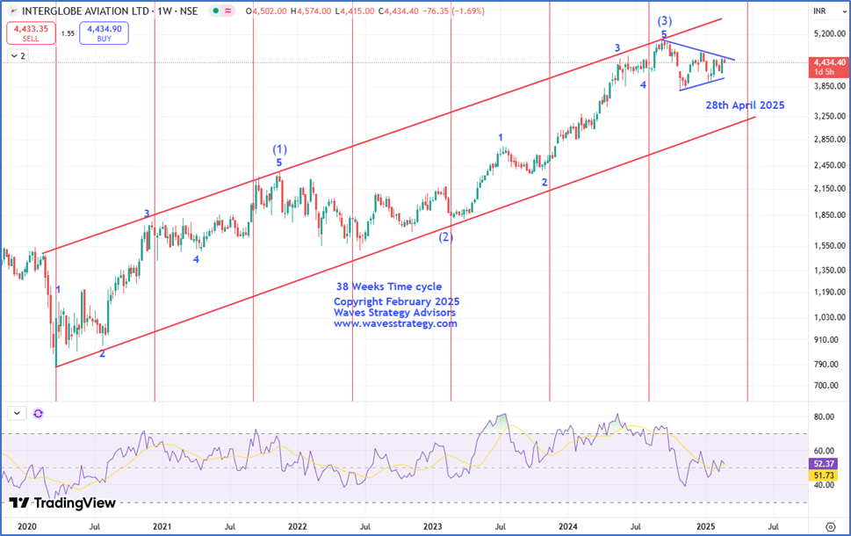Click the 2024 label on the time axis
Screen dimensions: 851x536
click(567, 526)
